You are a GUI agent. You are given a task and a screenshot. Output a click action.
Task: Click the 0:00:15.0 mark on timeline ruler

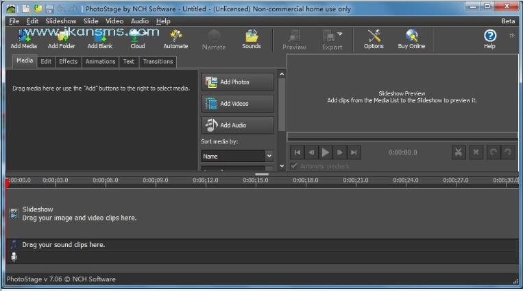[x=256, y=181]
